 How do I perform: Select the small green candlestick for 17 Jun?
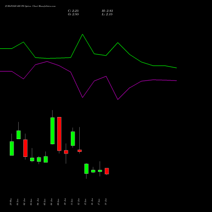click(100, 171)
